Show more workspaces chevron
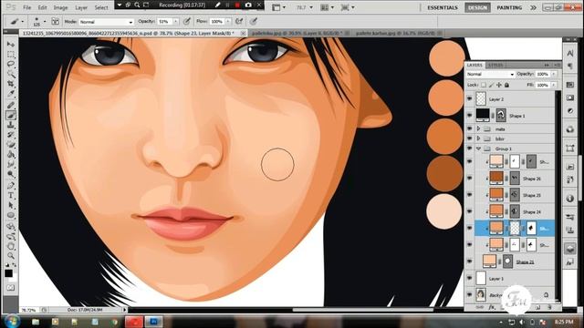Screen dimensions: 584x328 533,7
